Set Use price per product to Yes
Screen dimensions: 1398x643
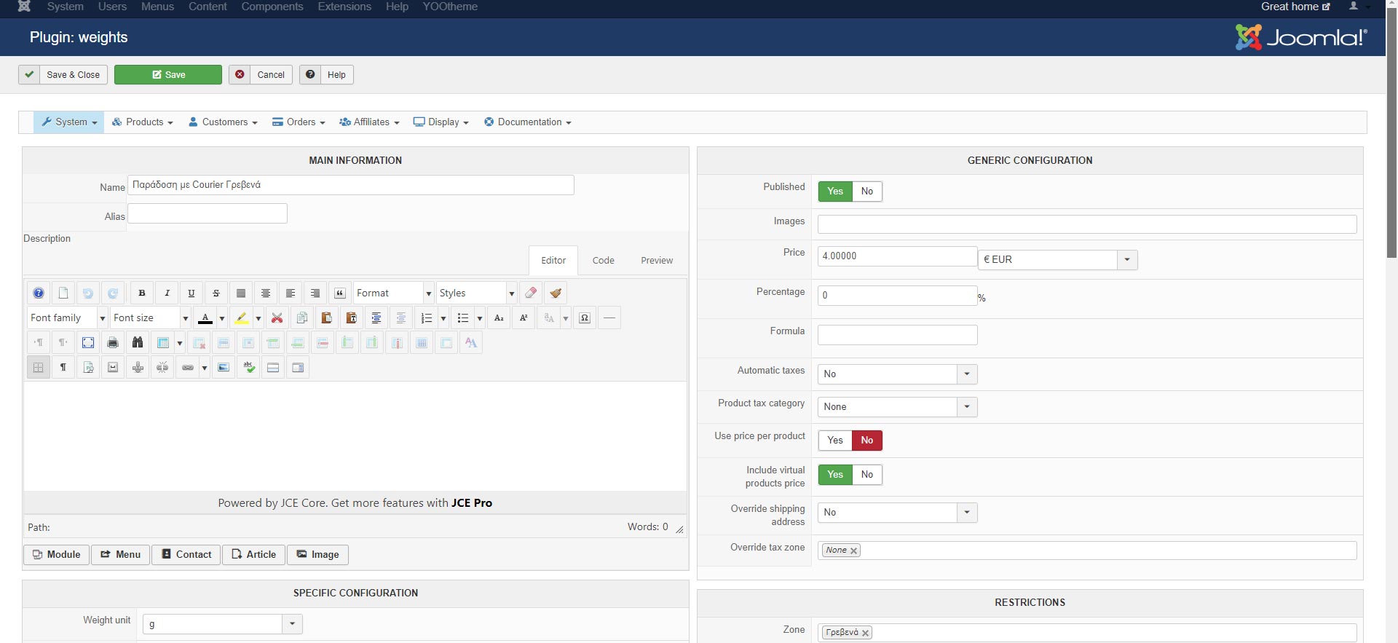pos(835,441)
